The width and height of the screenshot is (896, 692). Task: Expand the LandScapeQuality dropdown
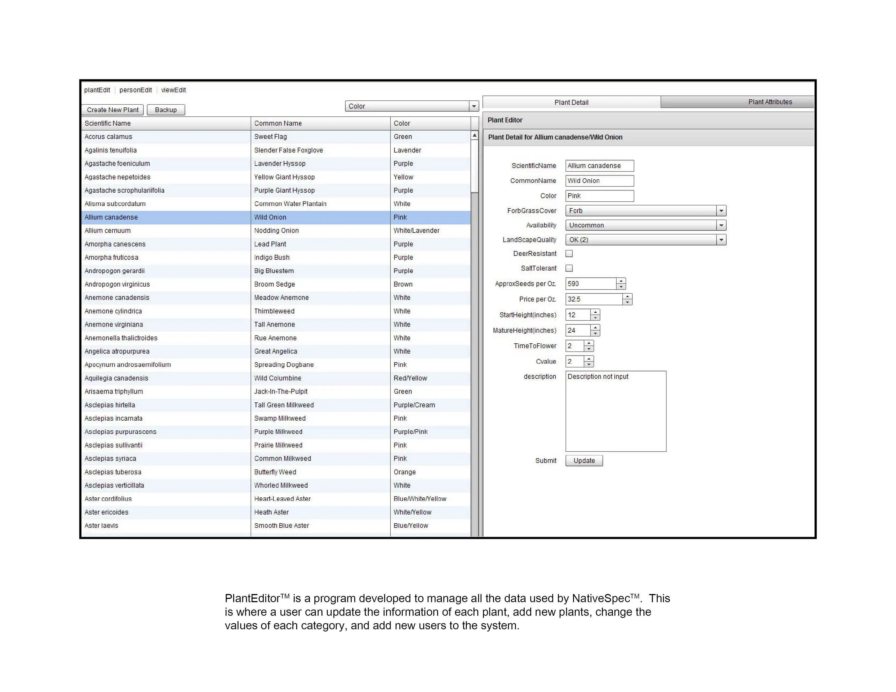coord(646,240)
